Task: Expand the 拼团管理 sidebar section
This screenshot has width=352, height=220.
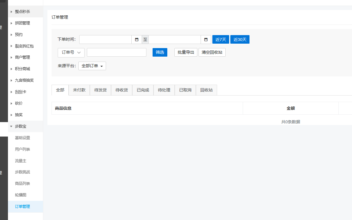Action: pos(22,23)
